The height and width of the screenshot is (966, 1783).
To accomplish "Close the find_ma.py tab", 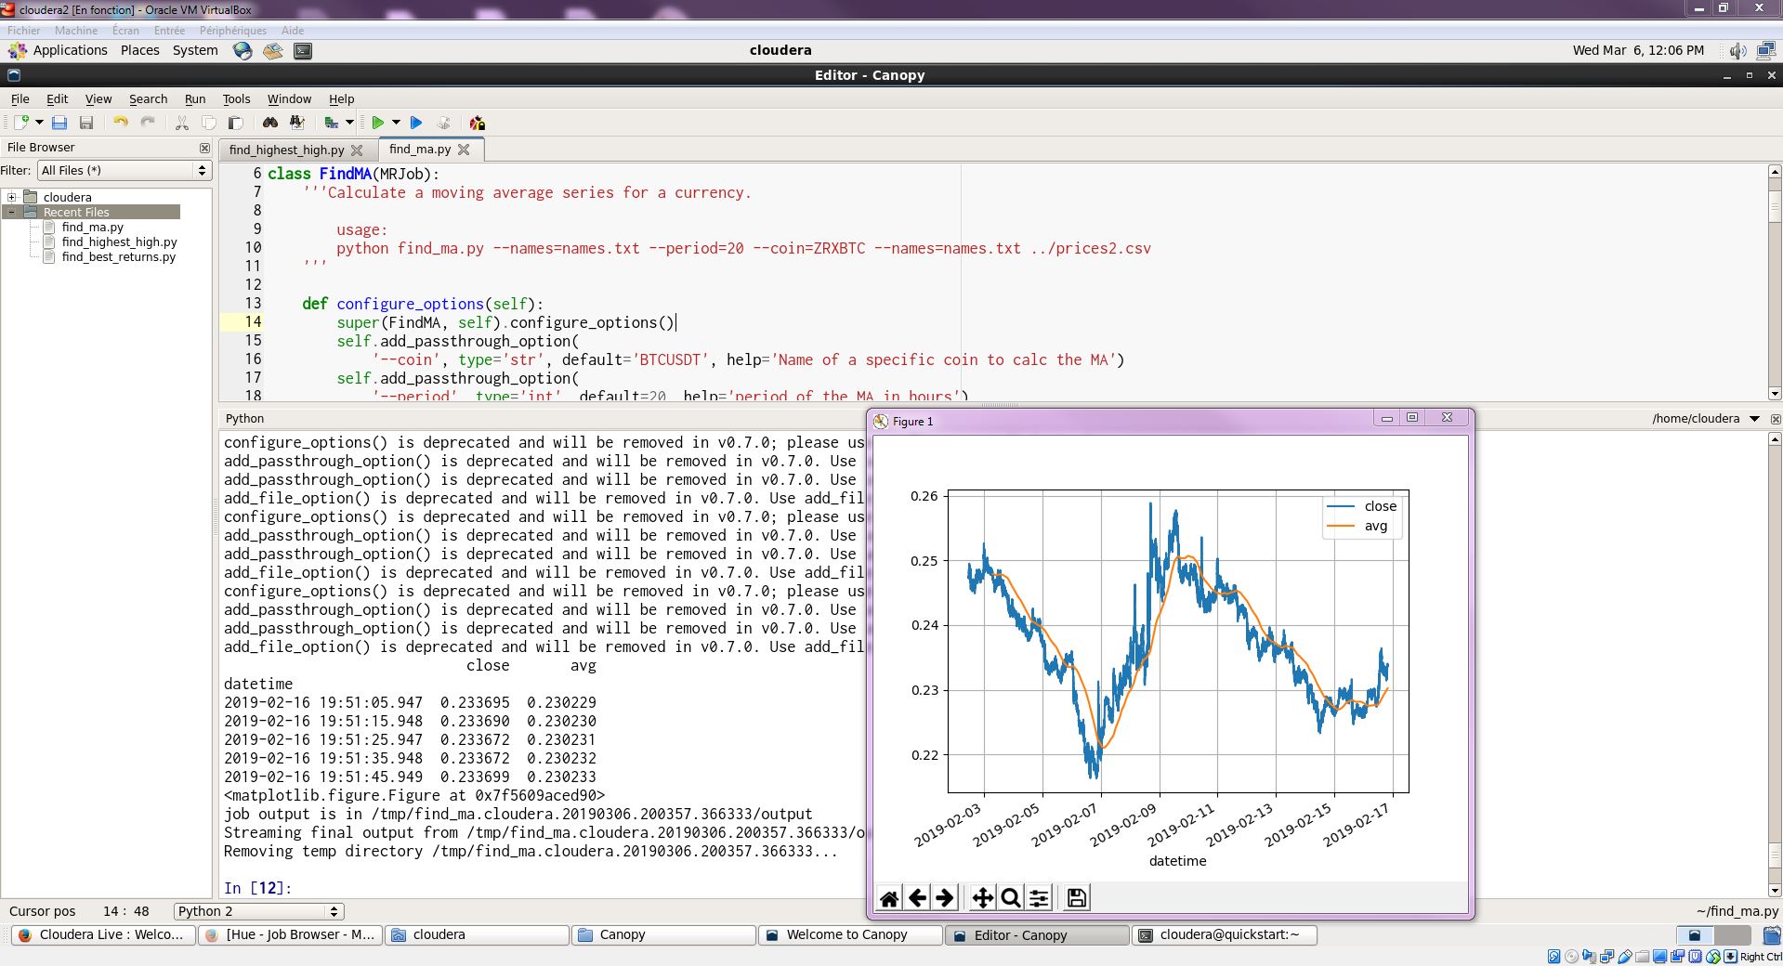I will coord(464,149).
